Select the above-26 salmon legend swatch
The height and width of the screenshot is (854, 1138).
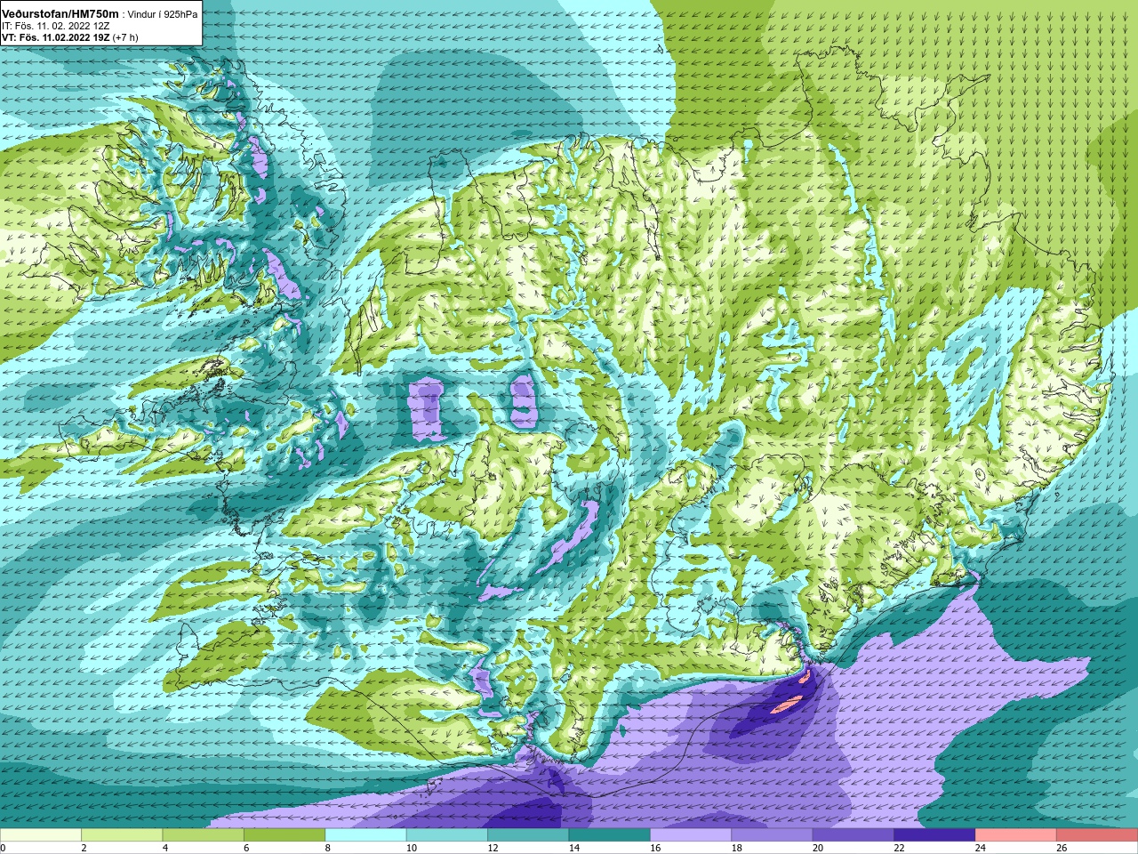click(x=1097, y=835)
